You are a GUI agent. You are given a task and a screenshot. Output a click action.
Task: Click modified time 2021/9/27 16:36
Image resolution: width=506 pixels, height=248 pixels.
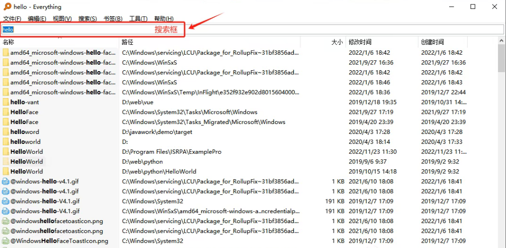(371, 62)
